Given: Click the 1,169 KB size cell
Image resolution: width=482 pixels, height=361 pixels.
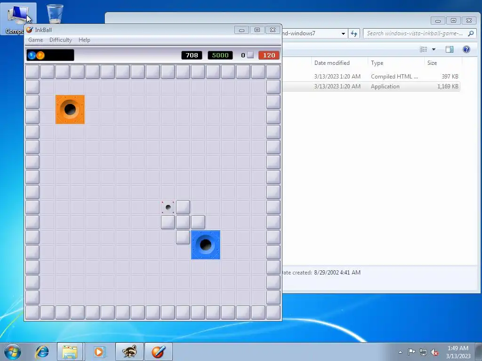Looking at the screenshot, I should coord(448,86).
